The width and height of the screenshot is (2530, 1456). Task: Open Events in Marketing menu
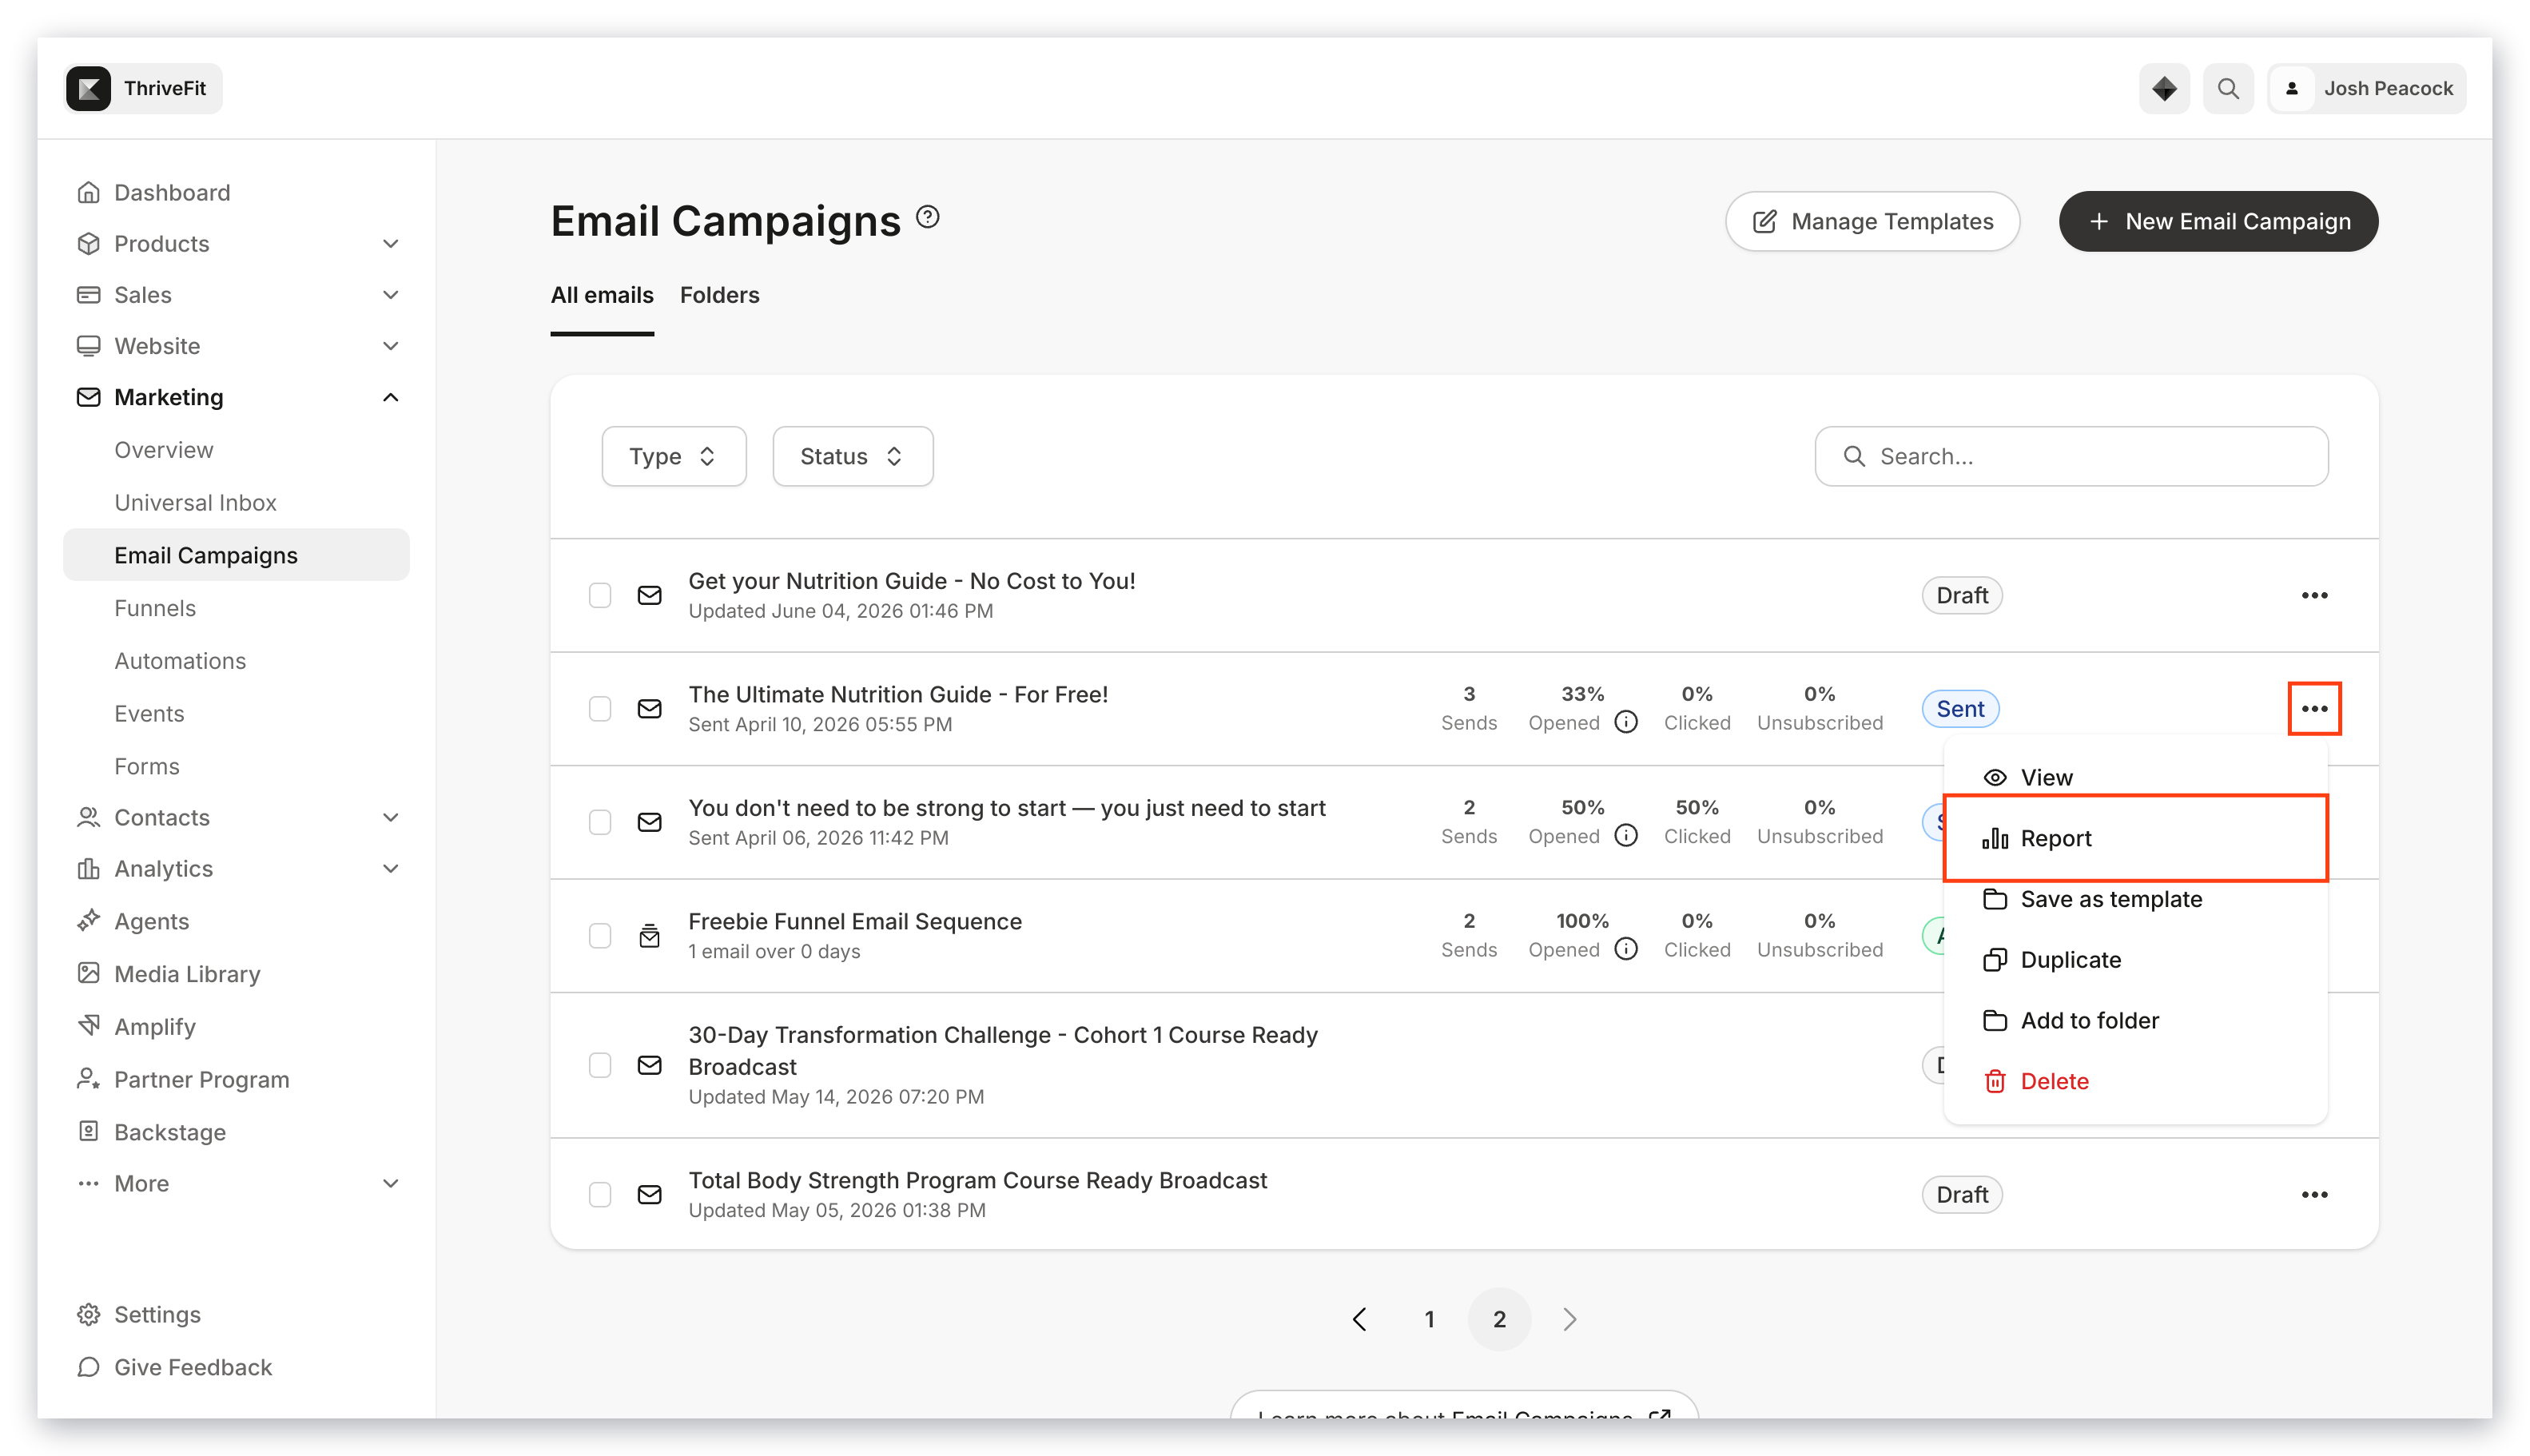pyautogui.click(x=149, y=713)
